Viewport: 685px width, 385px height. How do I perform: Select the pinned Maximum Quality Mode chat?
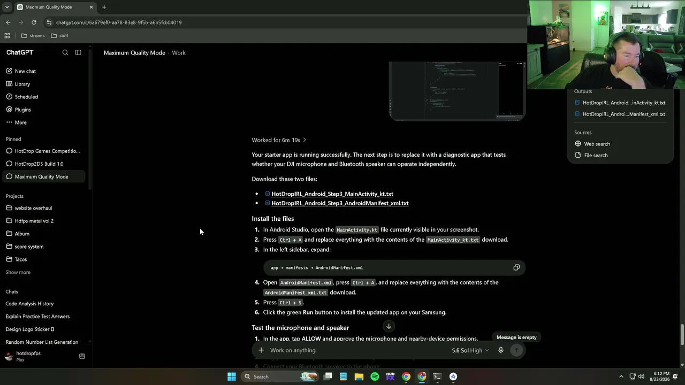pos(43,176)
